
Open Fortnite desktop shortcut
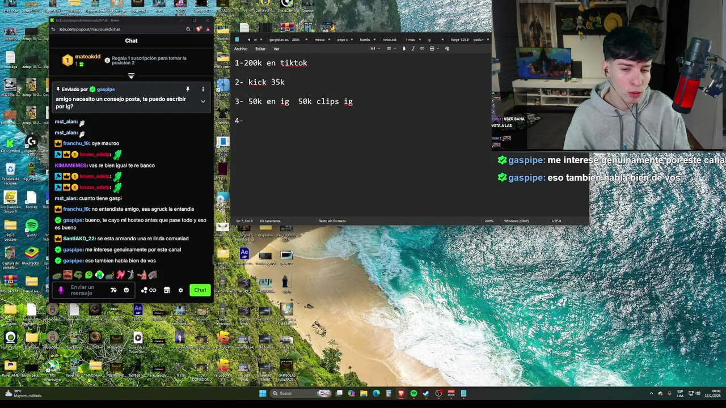(31, 201)
